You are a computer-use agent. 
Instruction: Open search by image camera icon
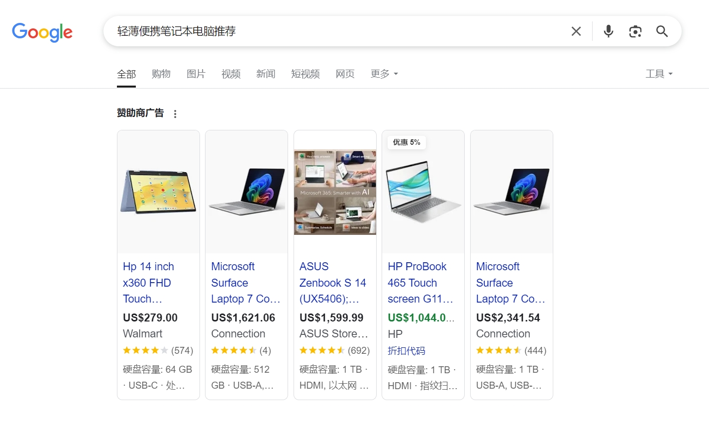click(635, 31)
